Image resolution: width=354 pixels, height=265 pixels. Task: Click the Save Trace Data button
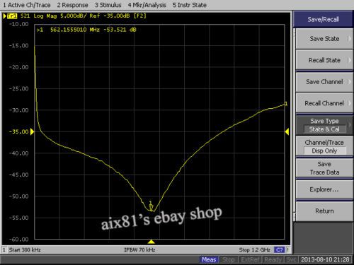click(x=324, y=168)
